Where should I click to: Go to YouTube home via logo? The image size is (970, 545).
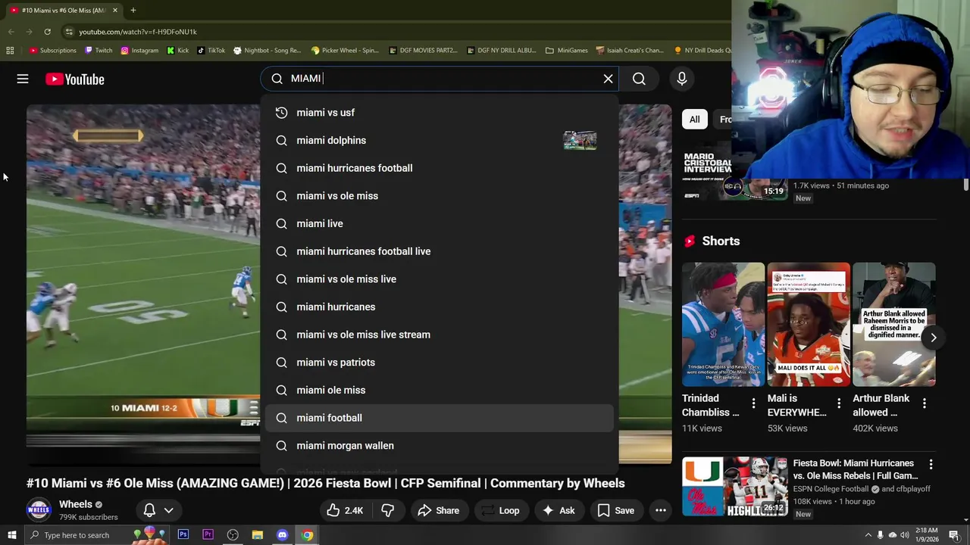[74, 79]
